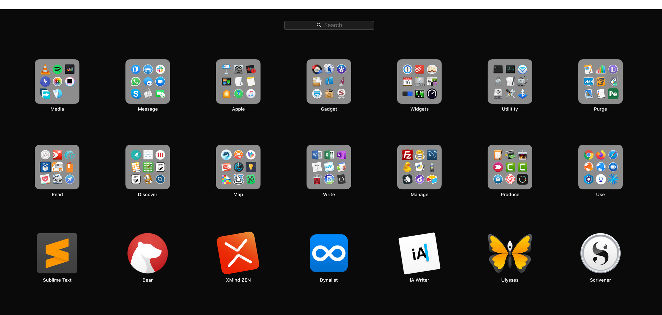
Task: Open the Apple folder
Action: click(238, 81)
